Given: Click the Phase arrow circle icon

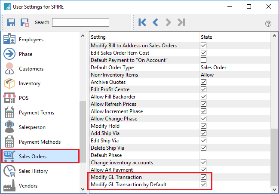Looking at the screenshot, I should [x=9, y=54].
